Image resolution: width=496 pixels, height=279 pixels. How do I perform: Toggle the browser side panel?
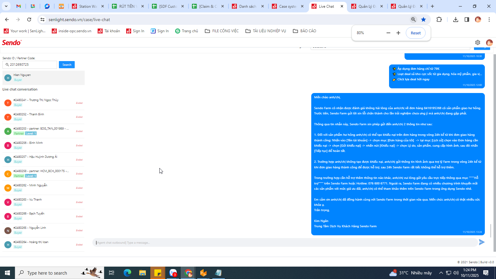coord(467,20)
